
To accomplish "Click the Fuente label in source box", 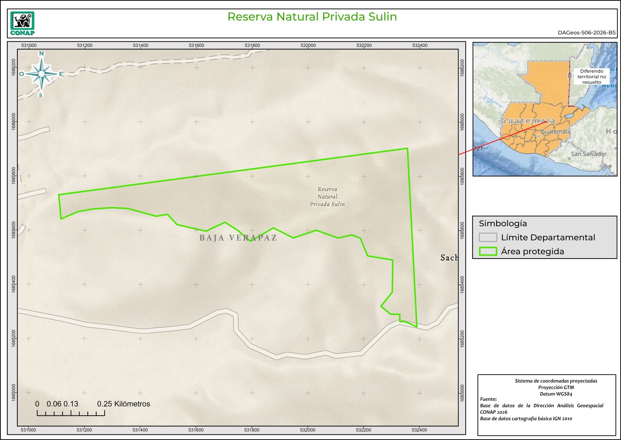I will (x=488, y=399).
